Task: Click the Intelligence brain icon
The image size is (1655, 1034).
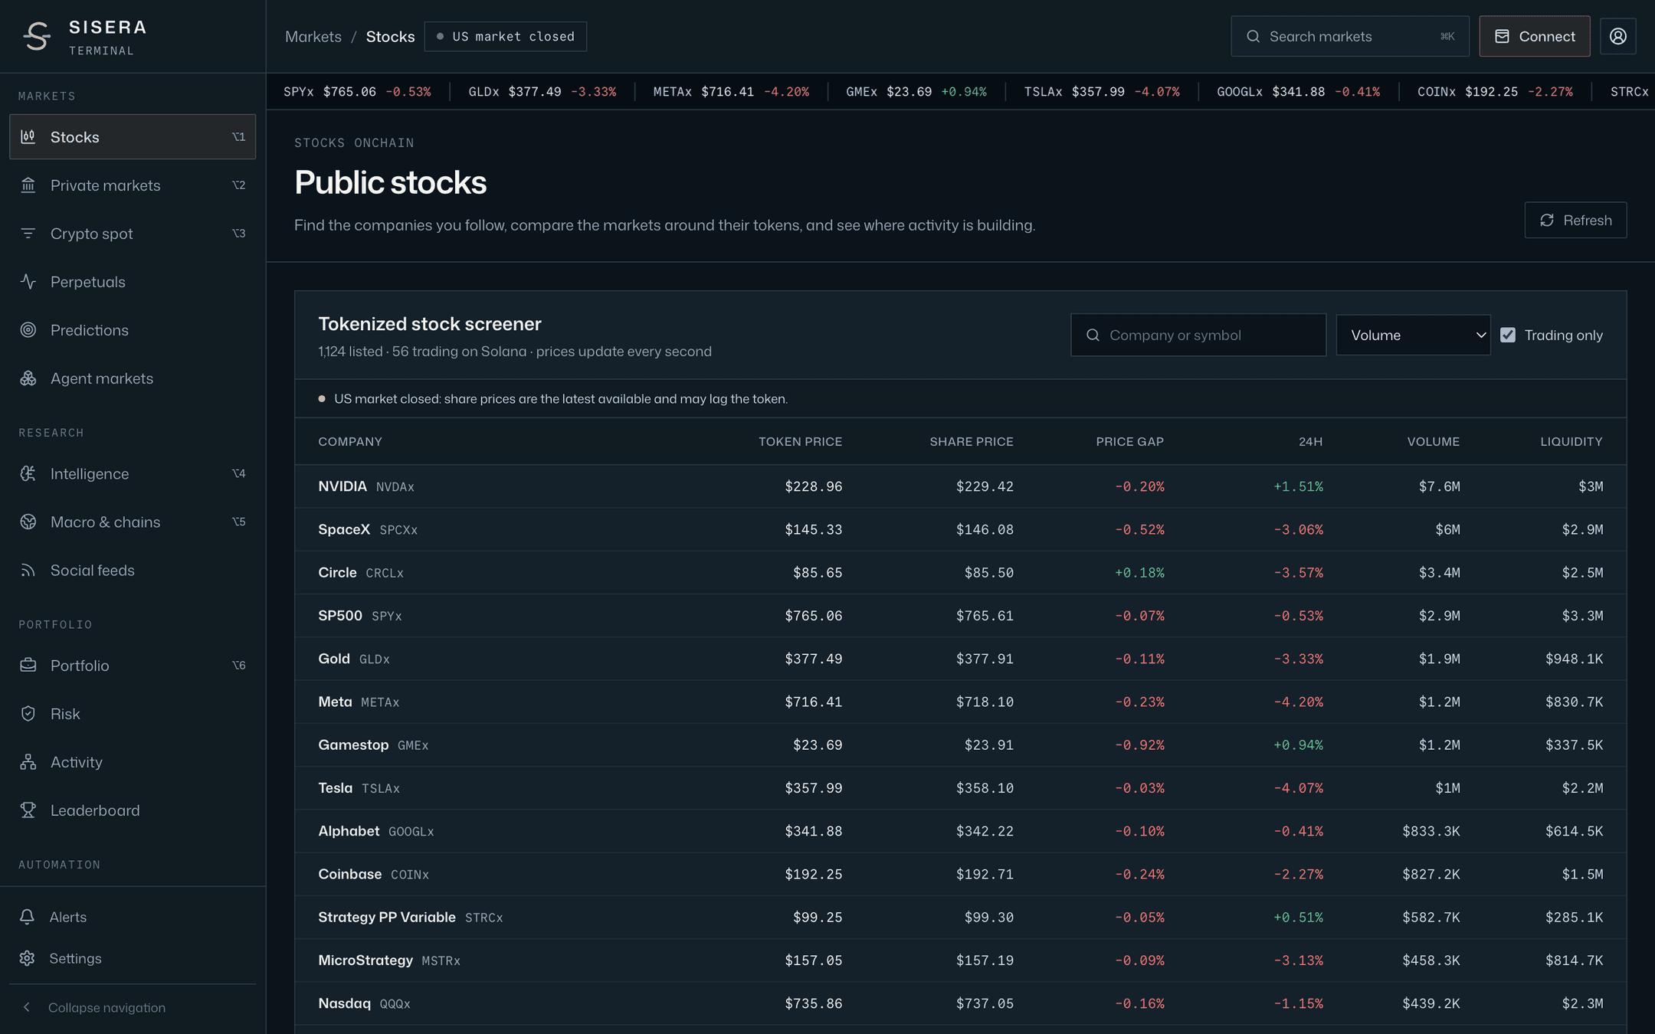Action: point(28,473)
